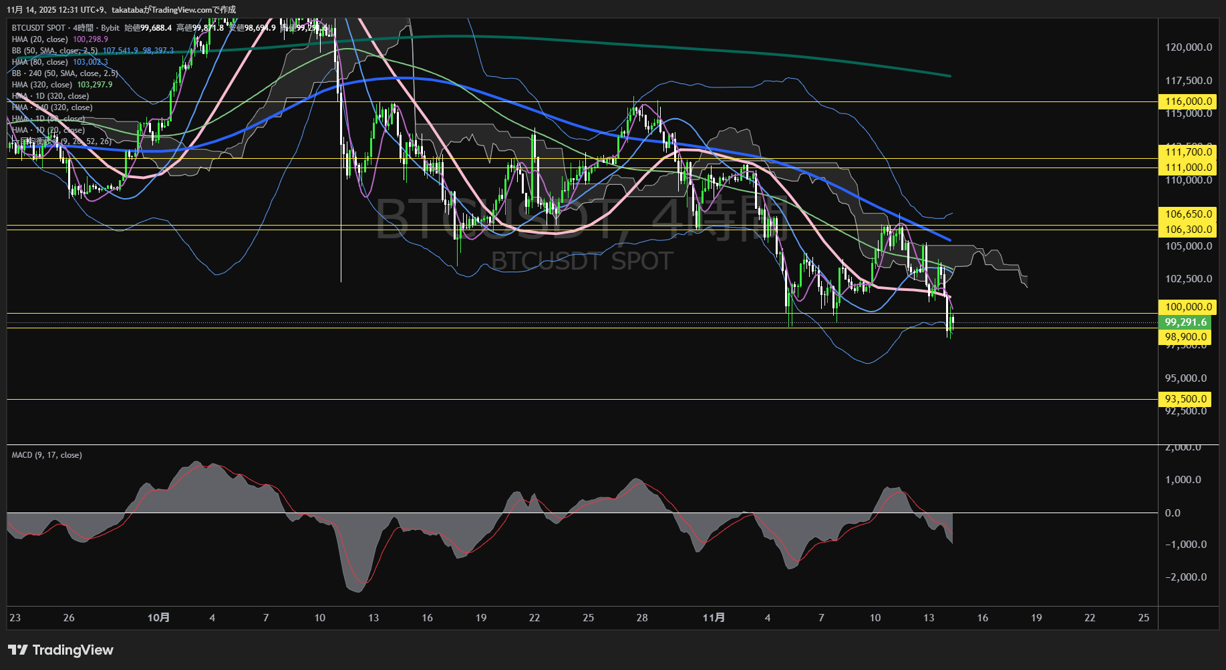Click the 98,900.0 price level label
The width and height of the screenshot is (1226, 670).
click(x=1186, y=337)
